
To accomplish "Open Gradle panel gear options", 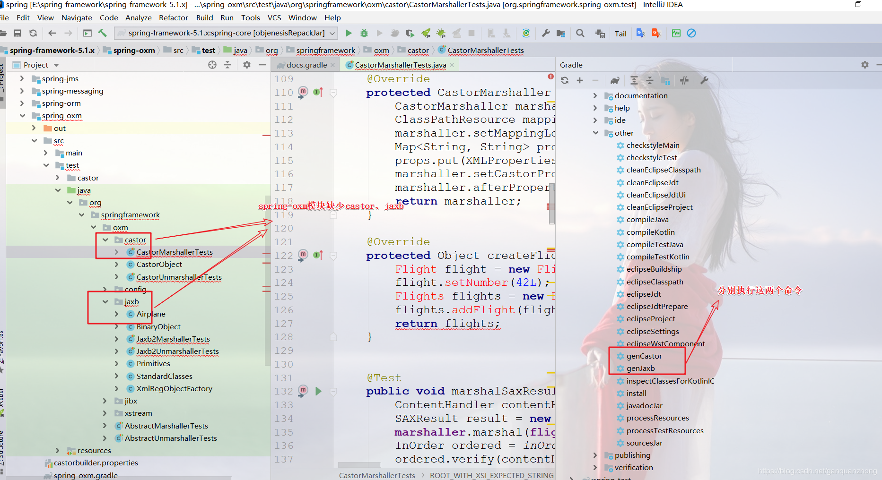I will (x=865, y=65).
